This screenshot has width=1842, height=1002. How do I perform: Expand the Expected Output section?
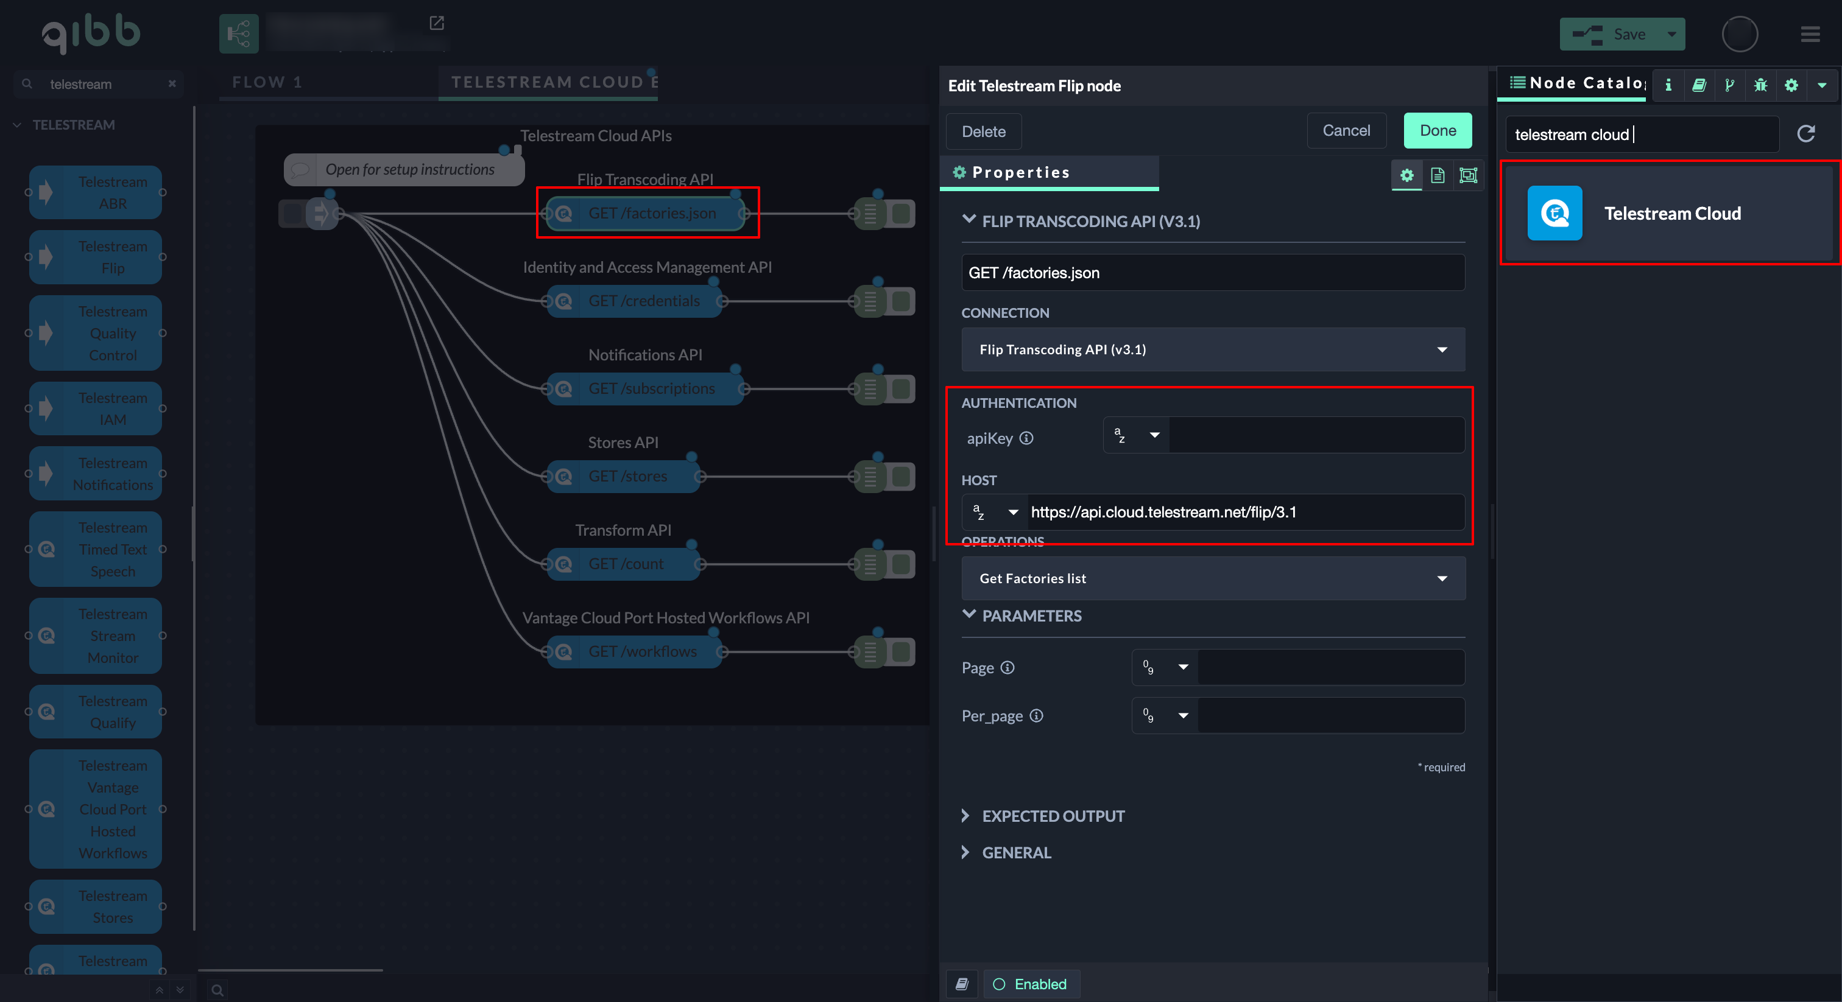(x=1053, y=816)
